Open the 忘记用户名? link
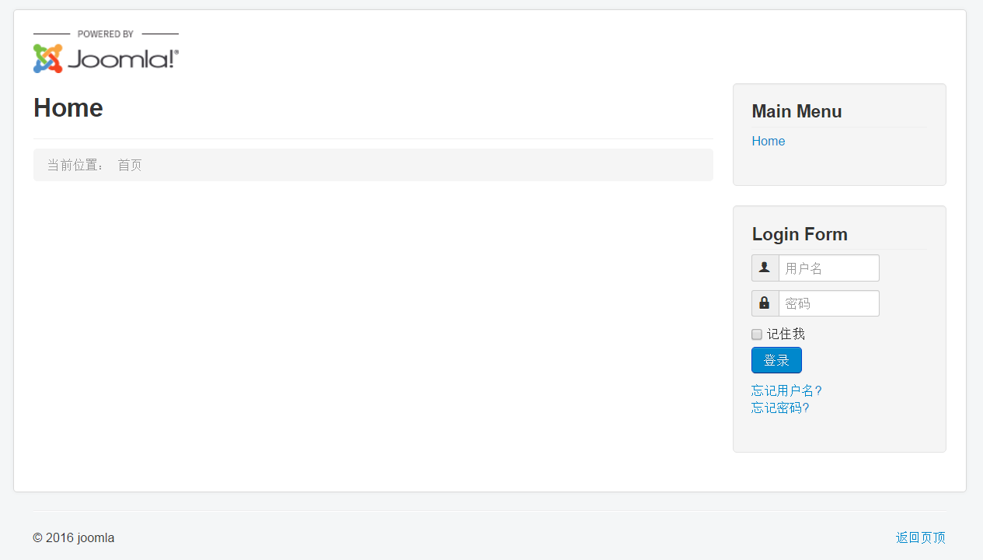983x560 pixels. click(786, 390)
